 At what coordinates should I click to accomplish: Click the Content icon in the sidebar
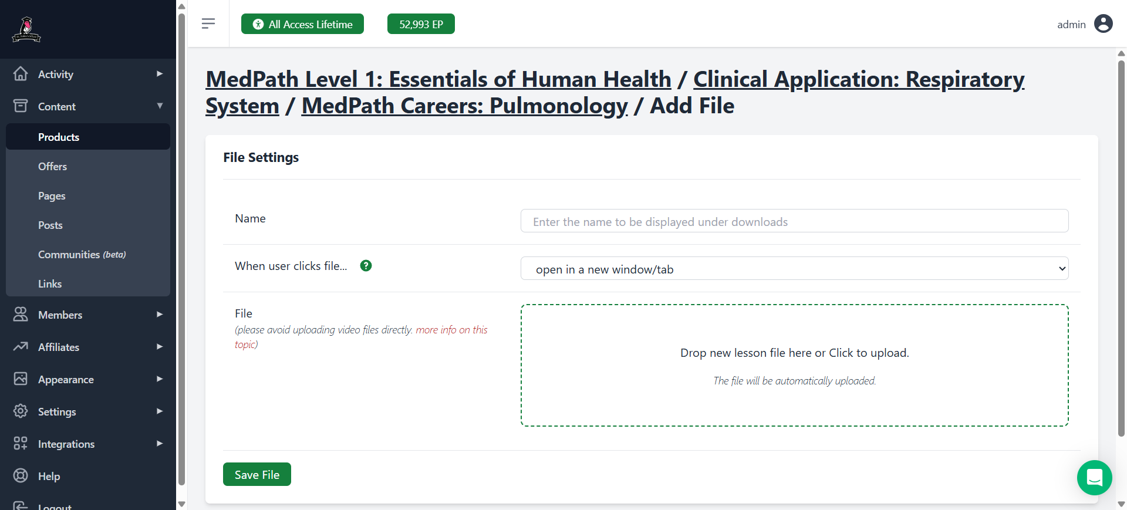(x=21, y=106)
